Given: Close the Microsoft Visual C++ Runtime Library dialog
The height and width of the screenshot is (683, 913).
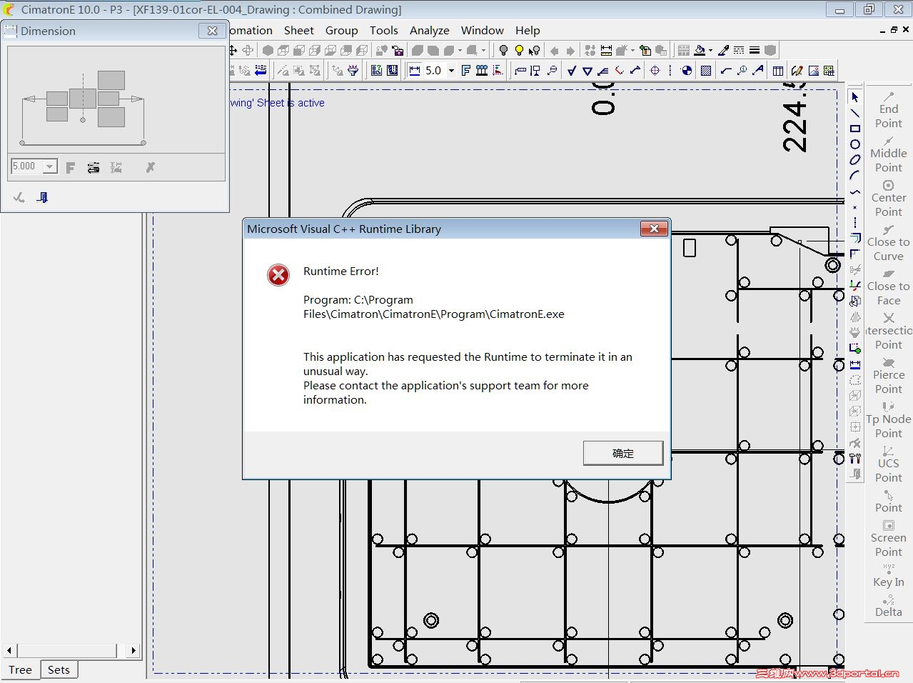Looking at the screenshot, I should (653, 229).
